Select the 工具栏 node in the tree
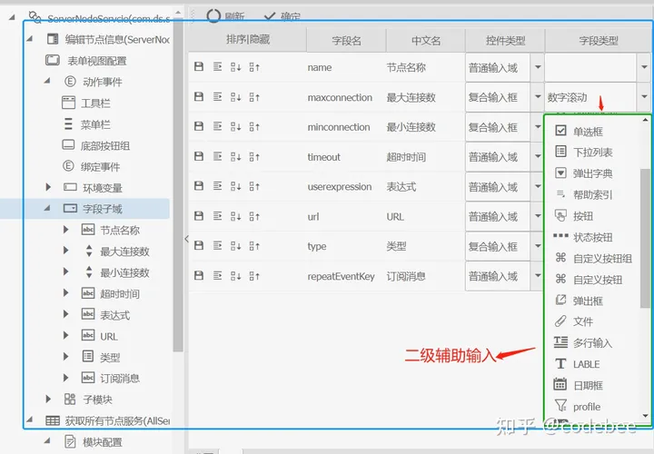654x454 pixels. click(96, 104)
